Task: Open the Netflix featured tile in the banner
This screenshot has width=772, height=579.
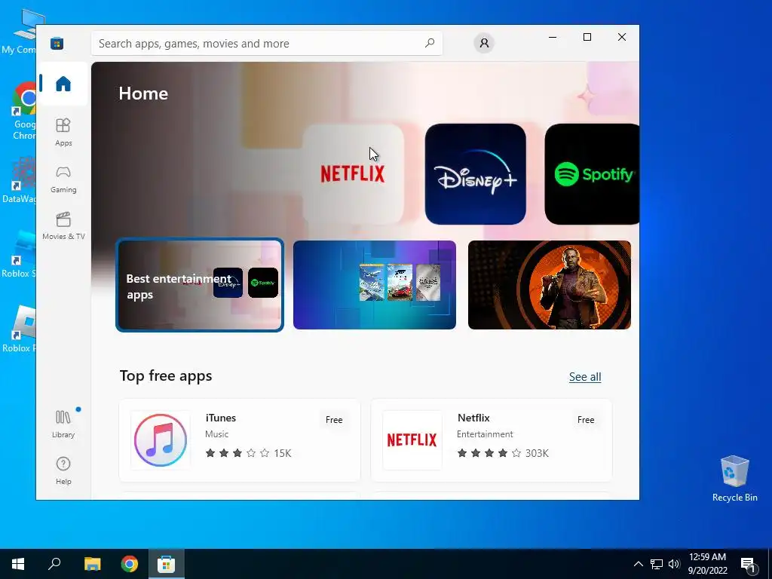Action: 353,174
